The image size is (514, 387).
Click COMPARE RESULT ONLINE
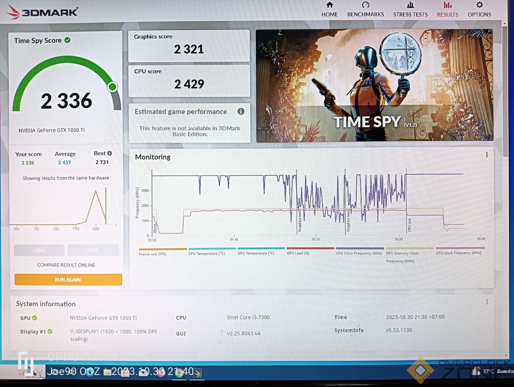tap(66, 265)
